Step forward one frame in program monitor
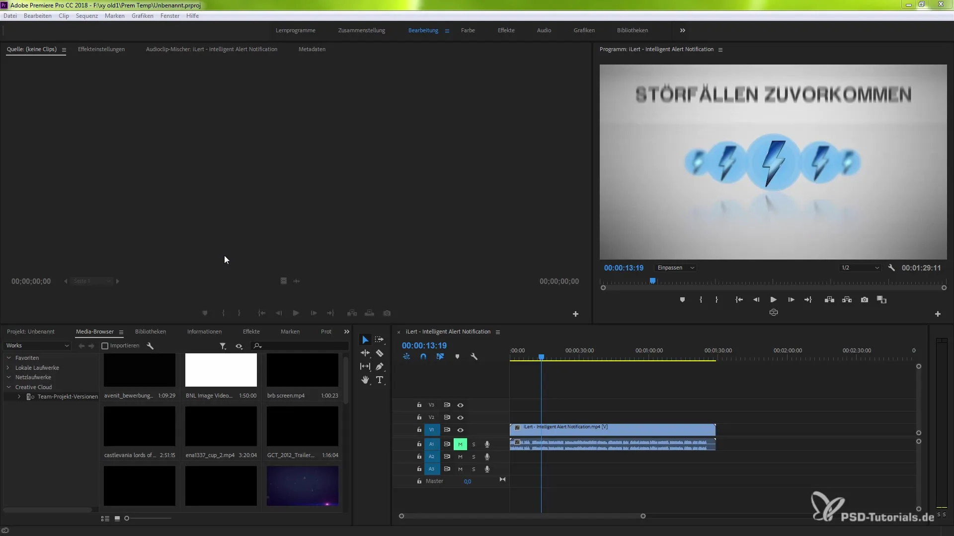The image size is (954, 536). pyautogui.click(x=791, y=300)
